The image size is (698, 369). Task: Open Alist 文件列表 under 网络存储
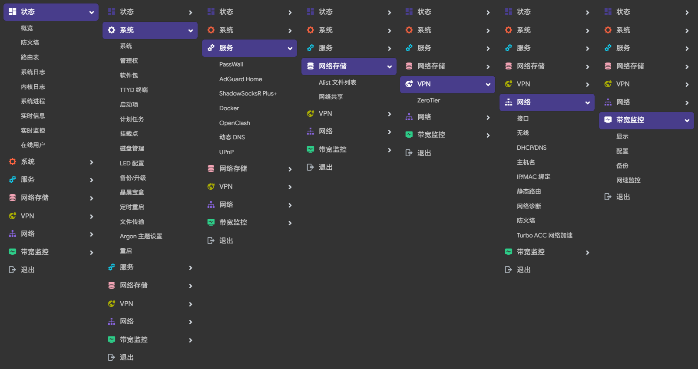tap(337, 82)
